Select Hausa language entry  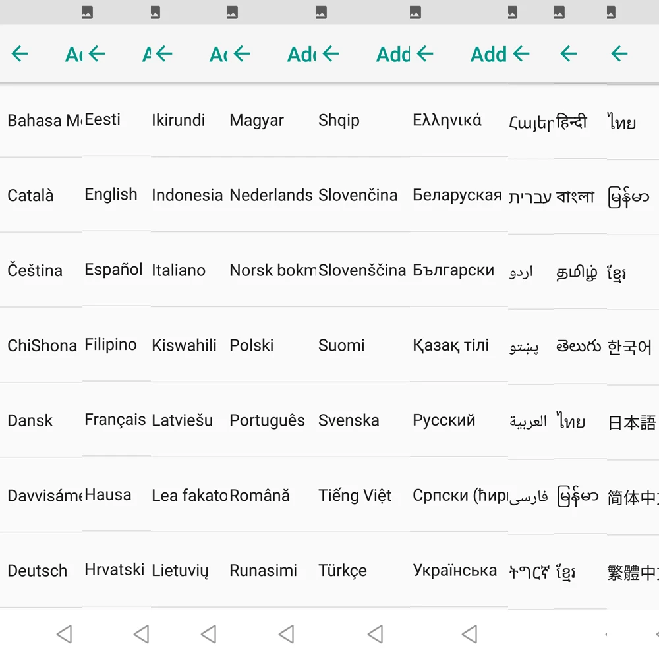coord(108,495)
